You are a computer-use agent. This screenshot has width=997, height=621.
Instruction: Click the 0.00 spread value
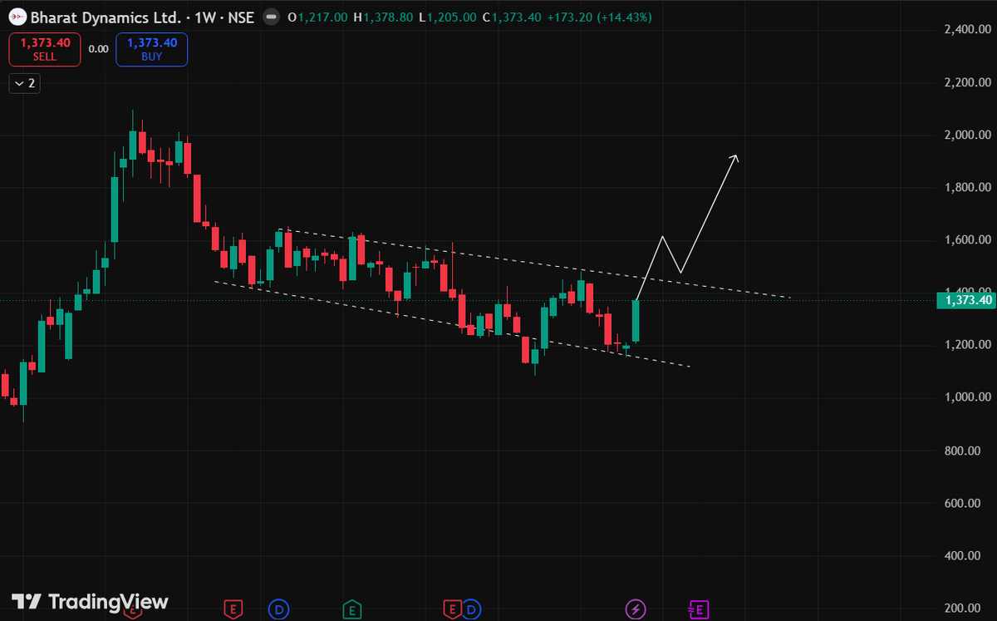pos(99,49)
